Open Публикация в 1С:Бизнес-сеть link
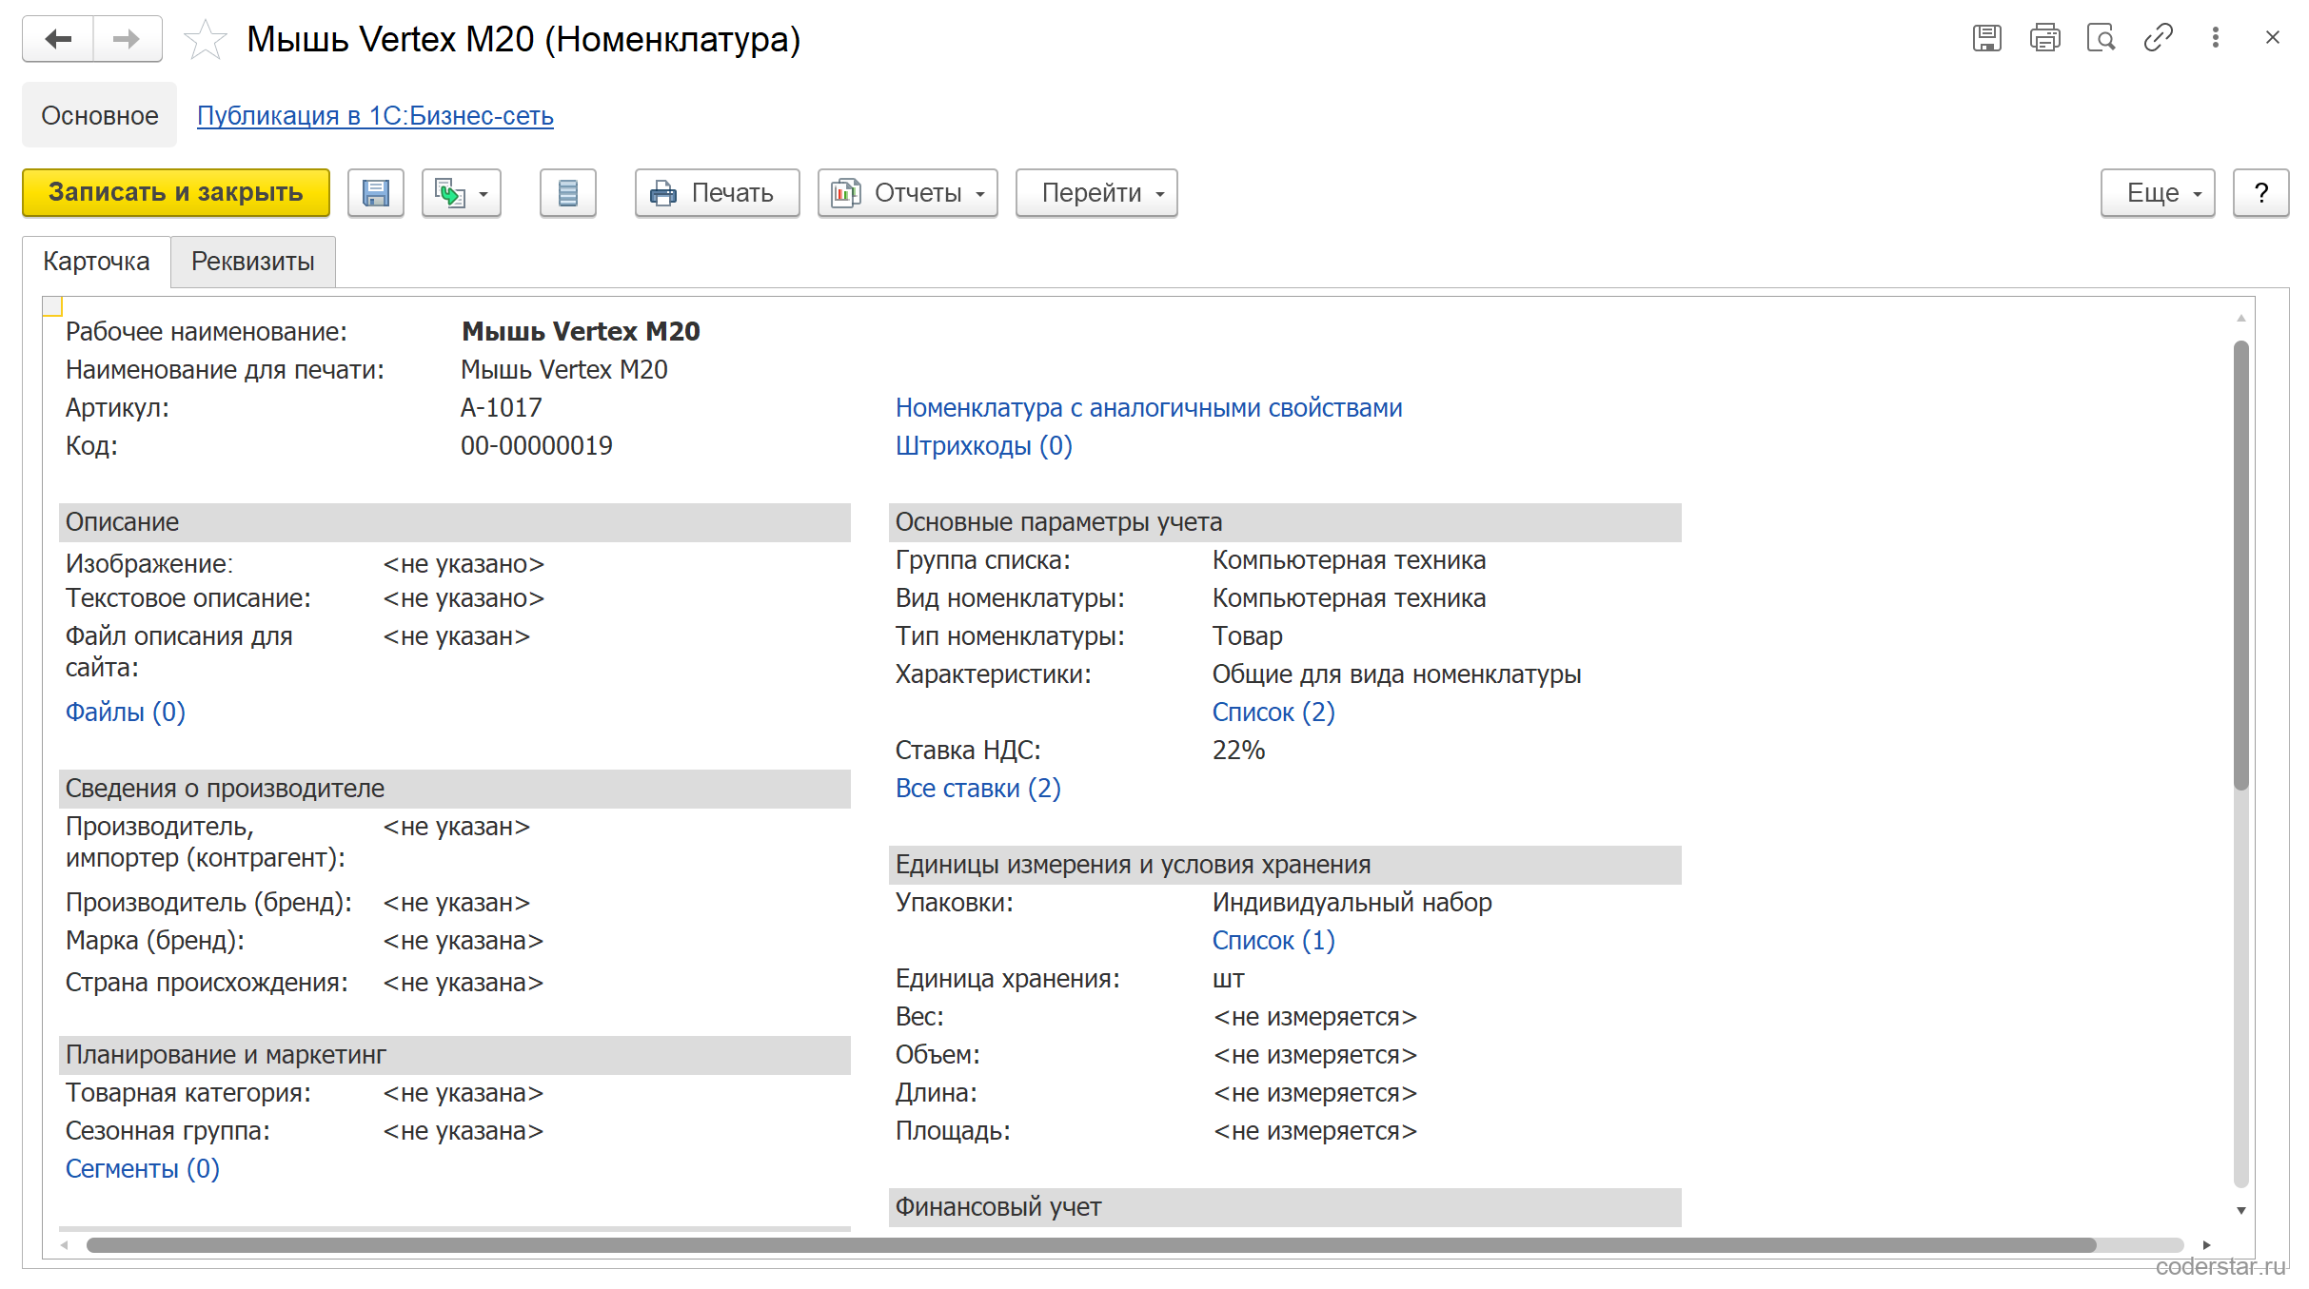2309x1289 pixels. [x=375, y=116]
